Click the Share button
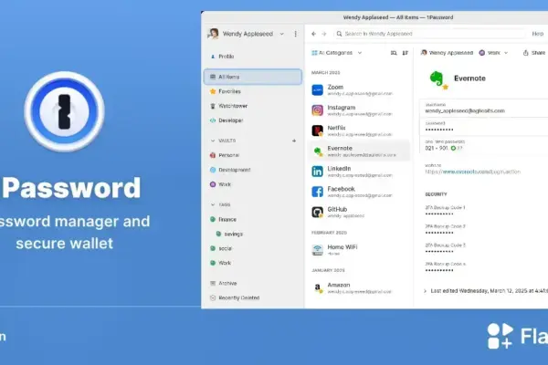 (533, 53)
